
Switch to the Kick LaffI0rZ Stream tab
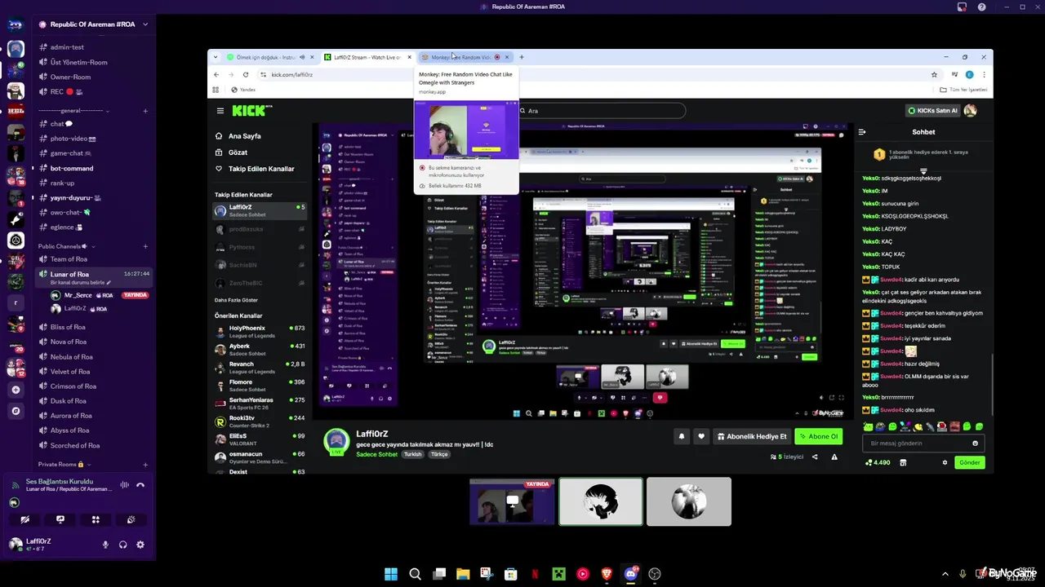click(x=367, y=57)
